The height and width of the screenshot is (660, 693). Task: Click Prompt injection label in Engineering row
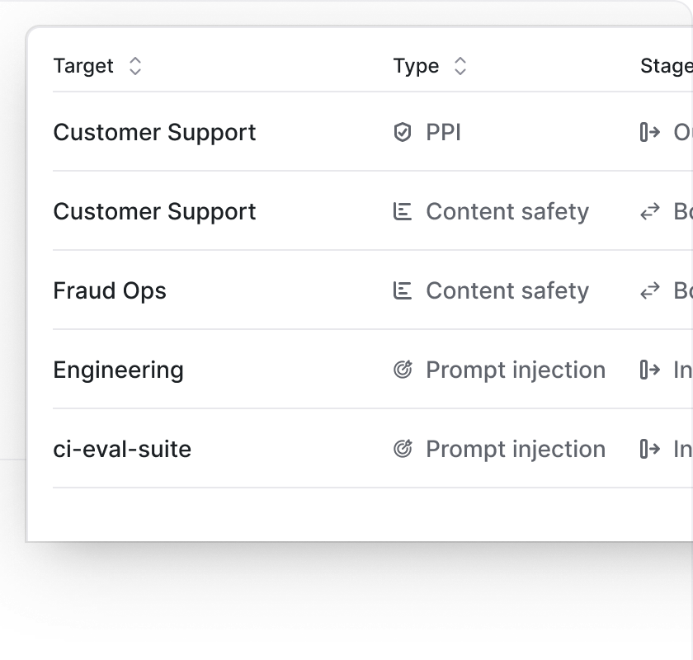click(x=516, y=370)
